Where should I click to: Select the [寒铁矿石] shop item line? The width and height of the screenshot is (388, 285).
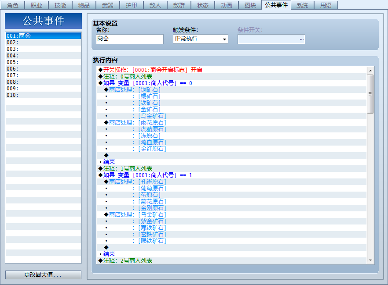coord(231,228)
